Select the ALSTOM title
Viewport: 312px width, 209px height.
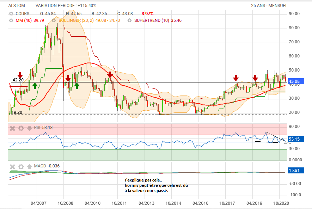pos(17,6)
